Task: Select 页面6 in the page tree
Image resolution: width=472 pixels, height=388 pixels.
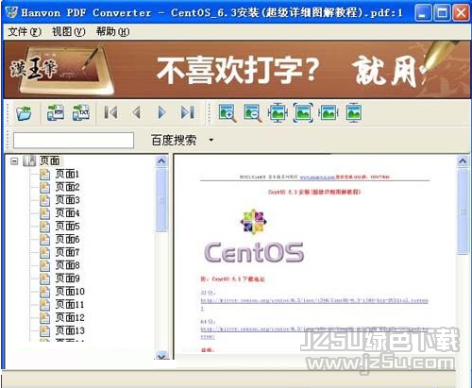Action: 67,239
